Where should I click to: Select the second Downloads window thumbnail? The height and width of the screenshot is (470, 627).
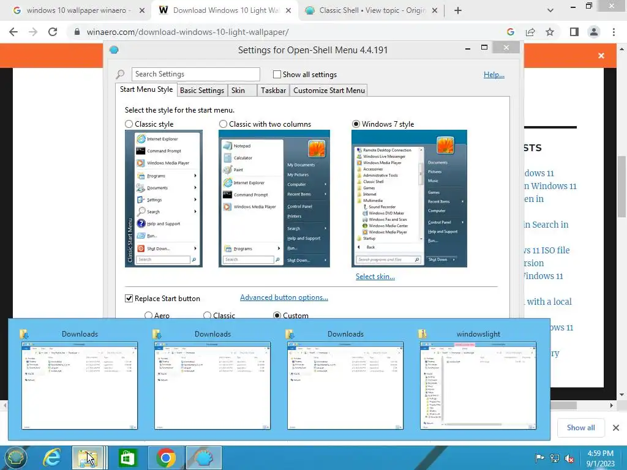212,386
